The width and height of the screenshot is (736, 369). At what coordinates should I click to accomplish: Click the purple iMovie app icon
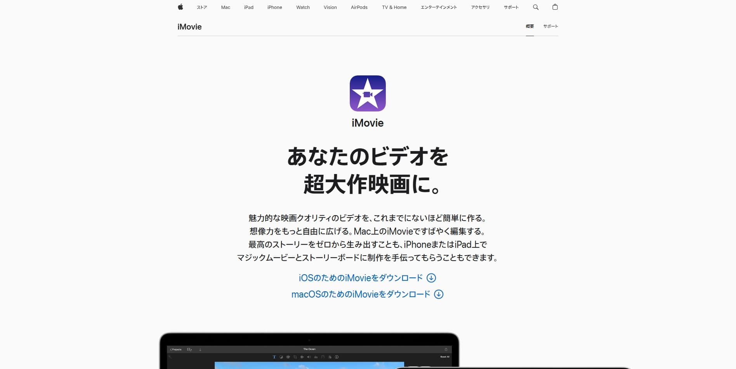(x=368, y=93)
